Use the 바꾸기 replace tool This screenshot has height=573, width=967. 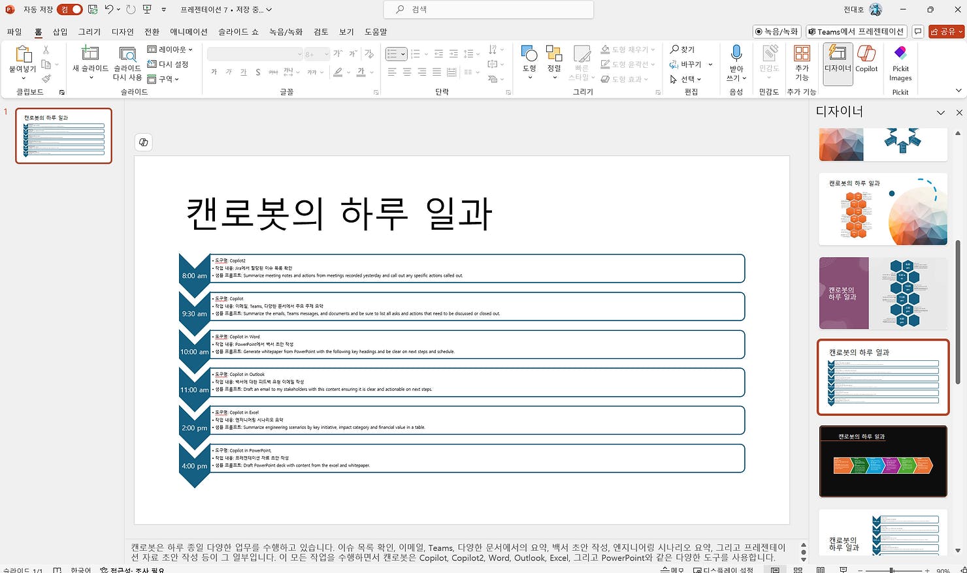click(689, 64)
